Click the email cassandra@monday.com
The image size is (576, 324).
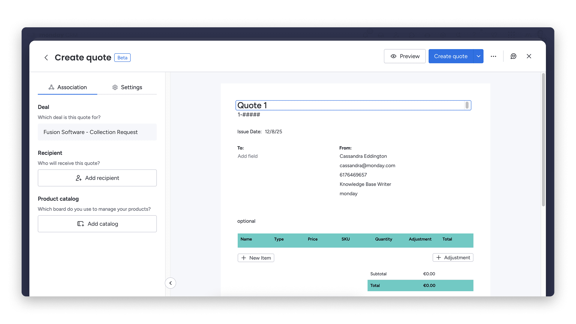point(367,166)
